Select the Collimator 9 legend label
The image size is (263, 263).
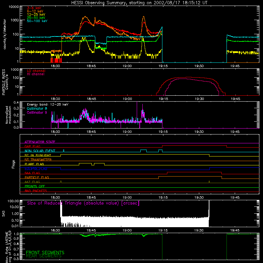pos(37,112)
